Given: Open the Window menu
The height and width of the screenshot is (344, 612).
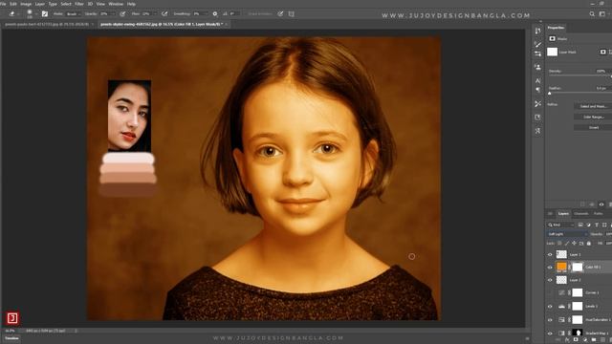Looking at the screenshot, I should tap(116, 4).
